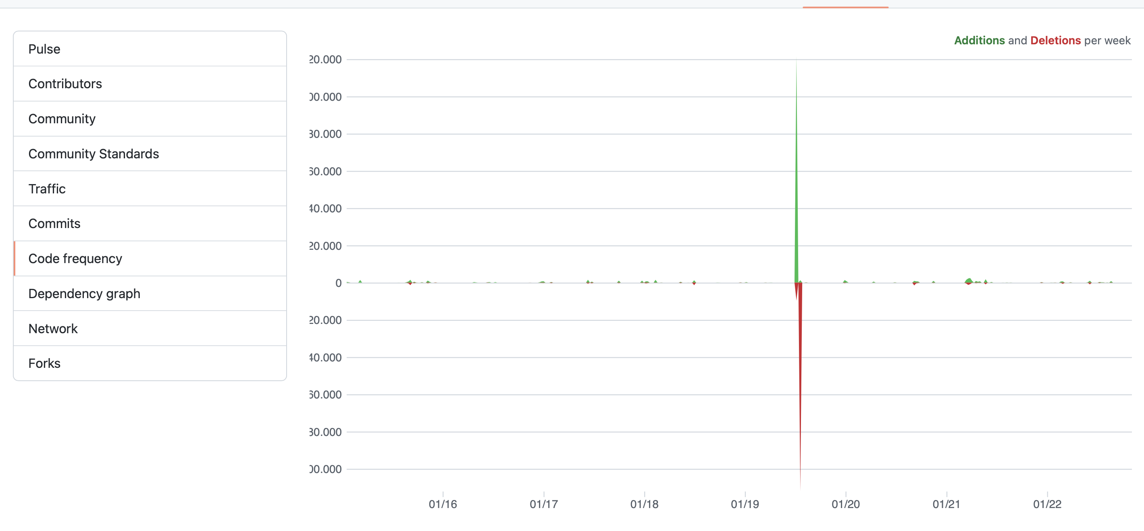The width and height of the screenshot is (1144, 531).
Task: View the Traffic insights
Action: click(150, 189)
